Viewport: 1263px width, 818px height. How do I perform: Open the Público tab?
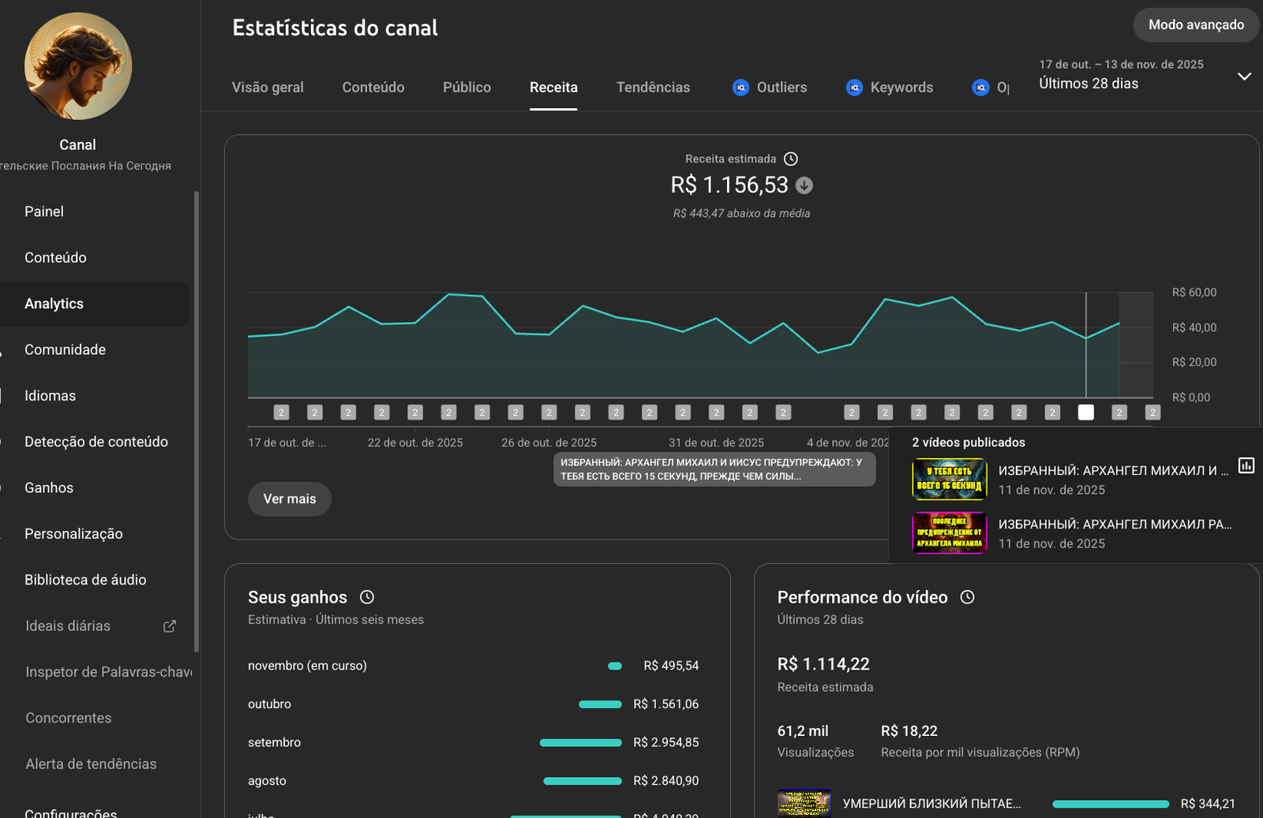click(467, 88)
